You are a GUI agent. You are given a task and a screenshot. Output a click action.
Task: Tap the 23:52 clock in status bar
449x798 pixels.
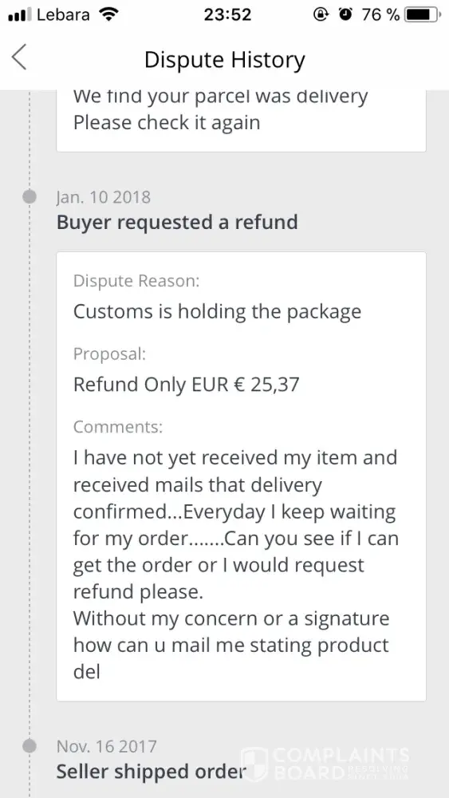click(x=228, y=14)
